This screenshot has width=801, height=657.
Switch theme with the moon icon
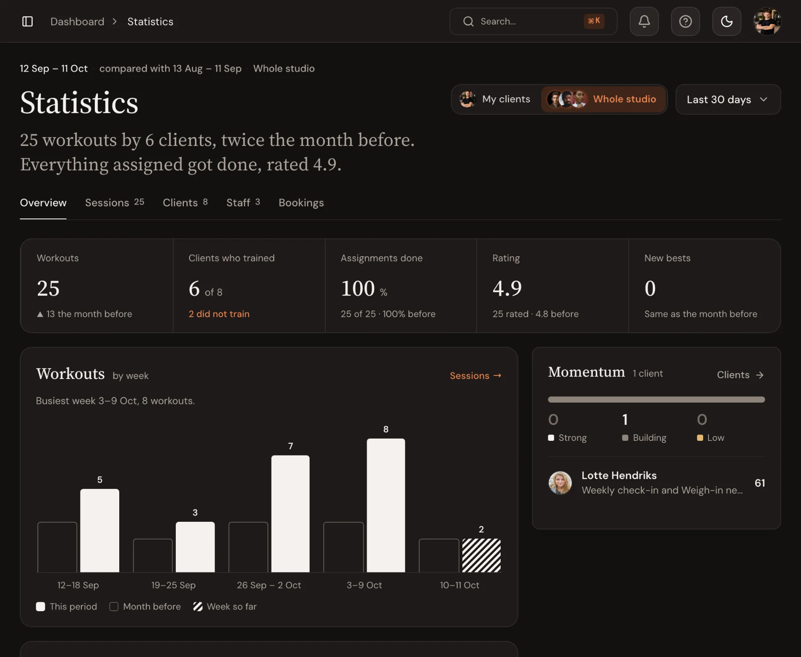pyautogui.click(x=727, y=21)
